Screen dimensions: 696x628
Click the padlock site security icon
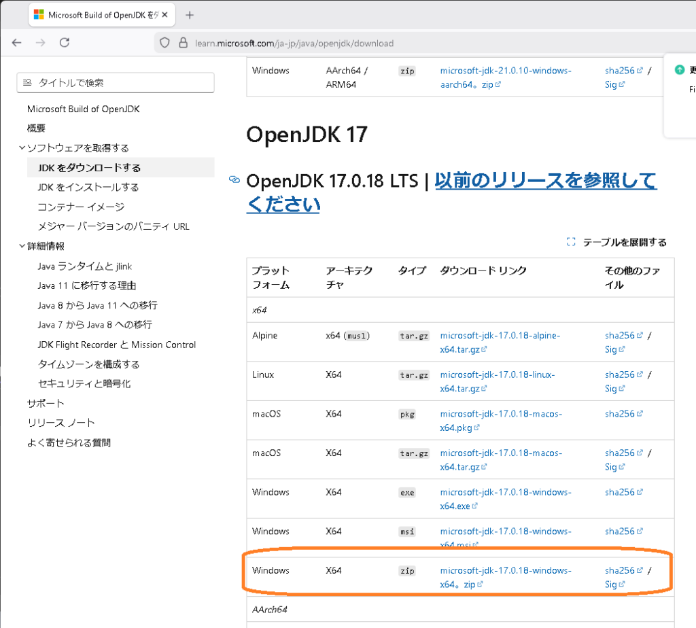tap(182, 43)
